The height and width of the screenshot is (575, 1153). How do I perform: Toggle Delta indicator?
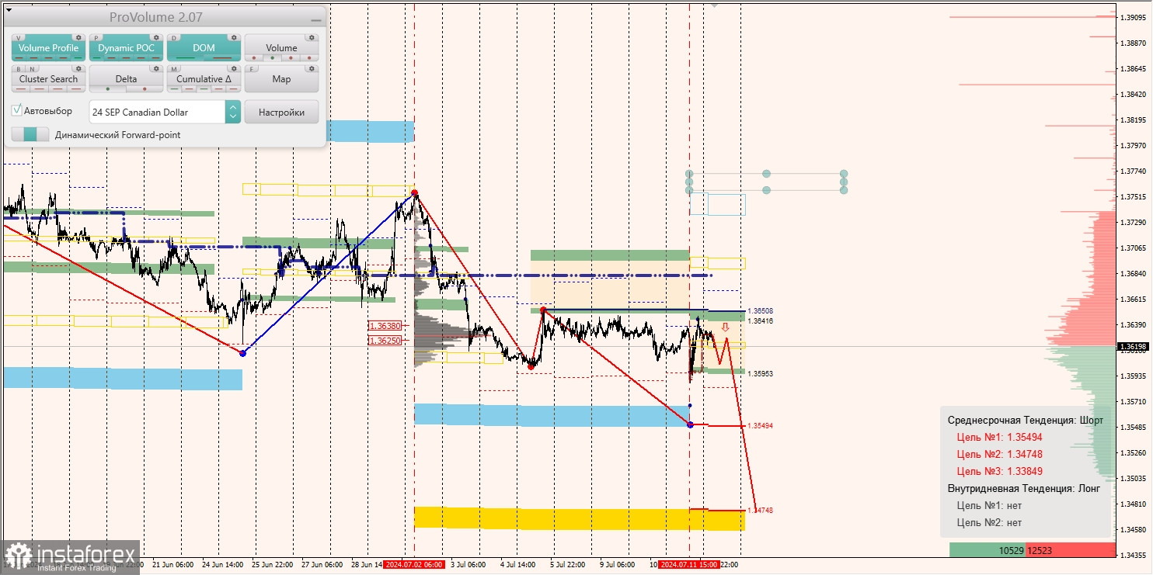tap(126, 78)
